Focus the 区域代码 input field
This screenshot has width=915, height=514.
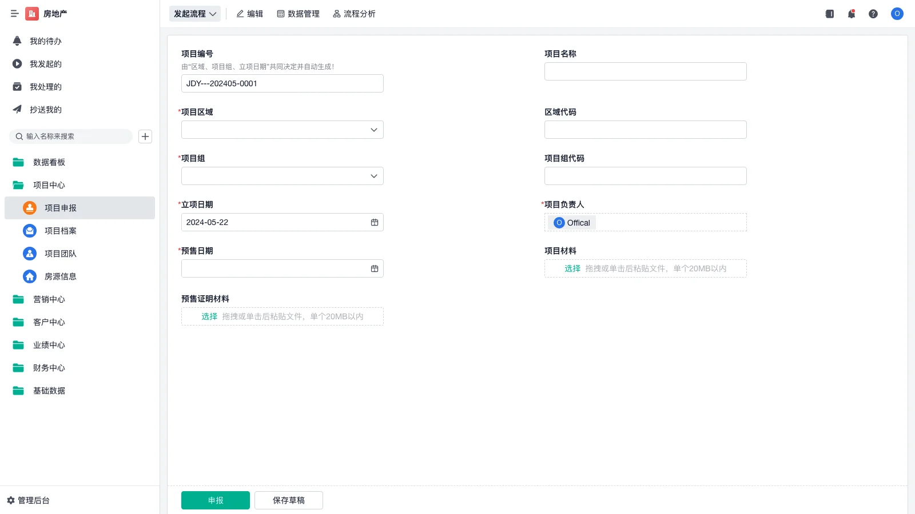click(x=646, y=130)
